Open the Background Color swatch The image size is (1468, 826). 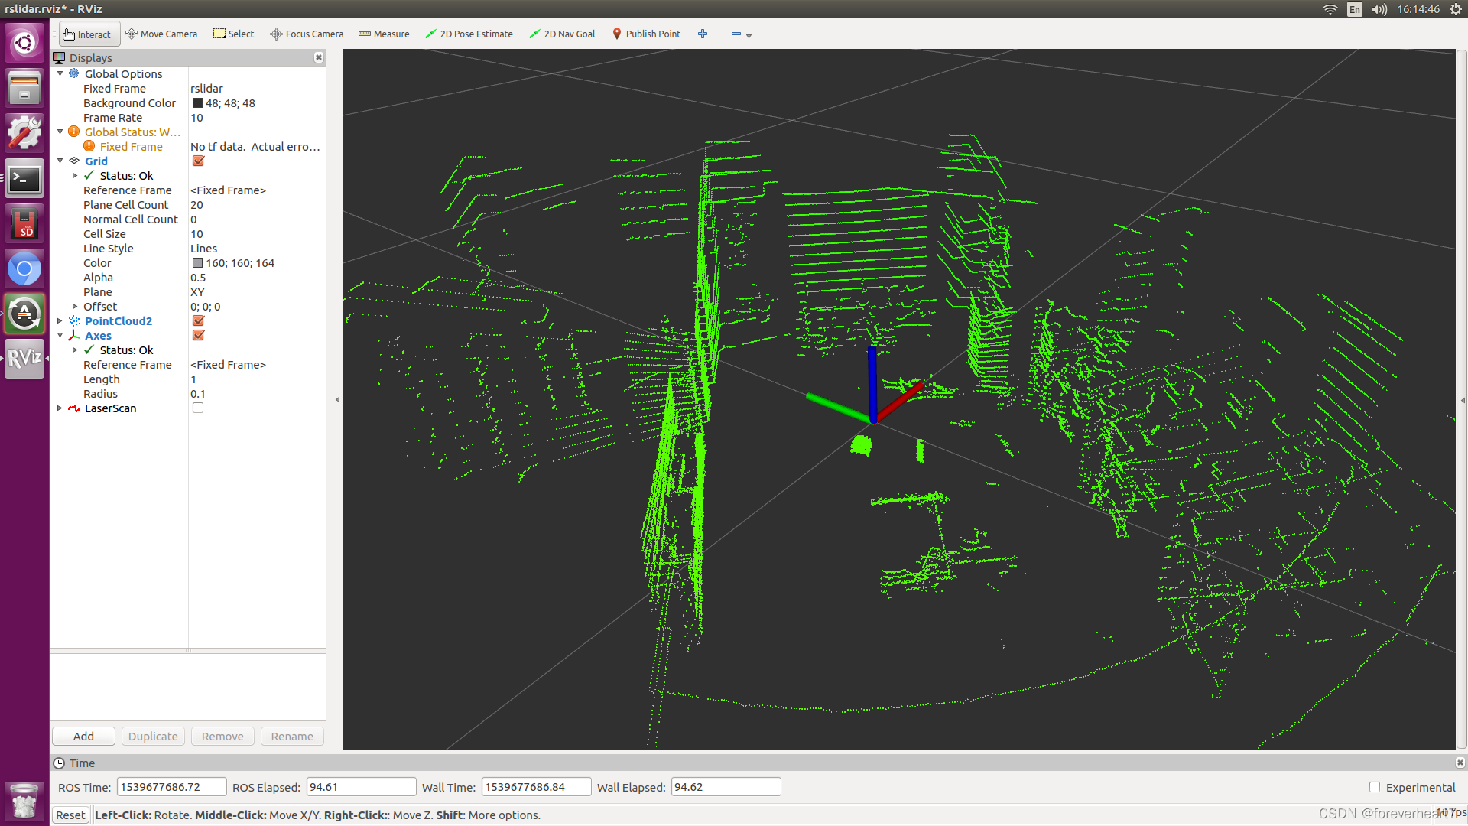point(196,102)
